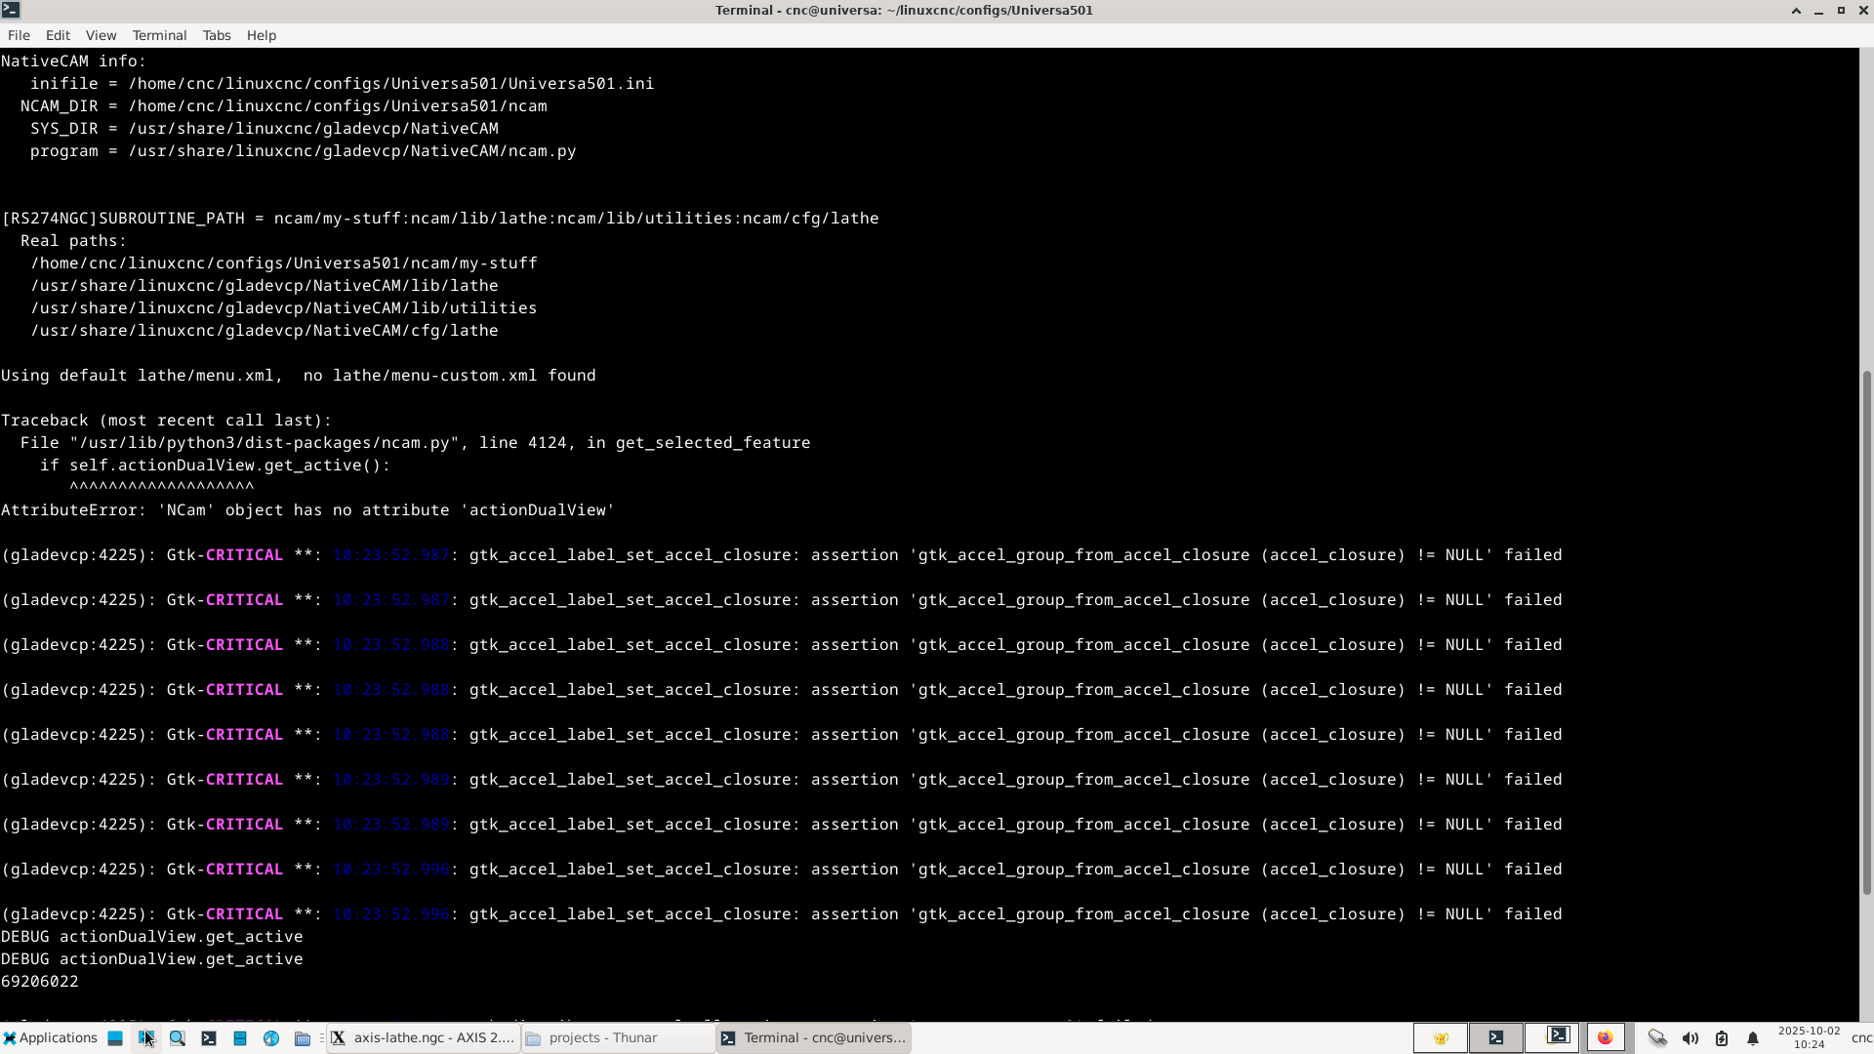Viewport: 1874px width, 1054px height.
Task: Launch terminal emulator from panel launcher
Action: [x=209, y=1038]
